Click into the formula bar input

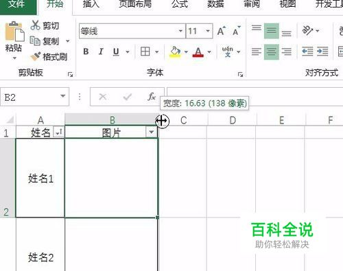(x=255, y=97)
